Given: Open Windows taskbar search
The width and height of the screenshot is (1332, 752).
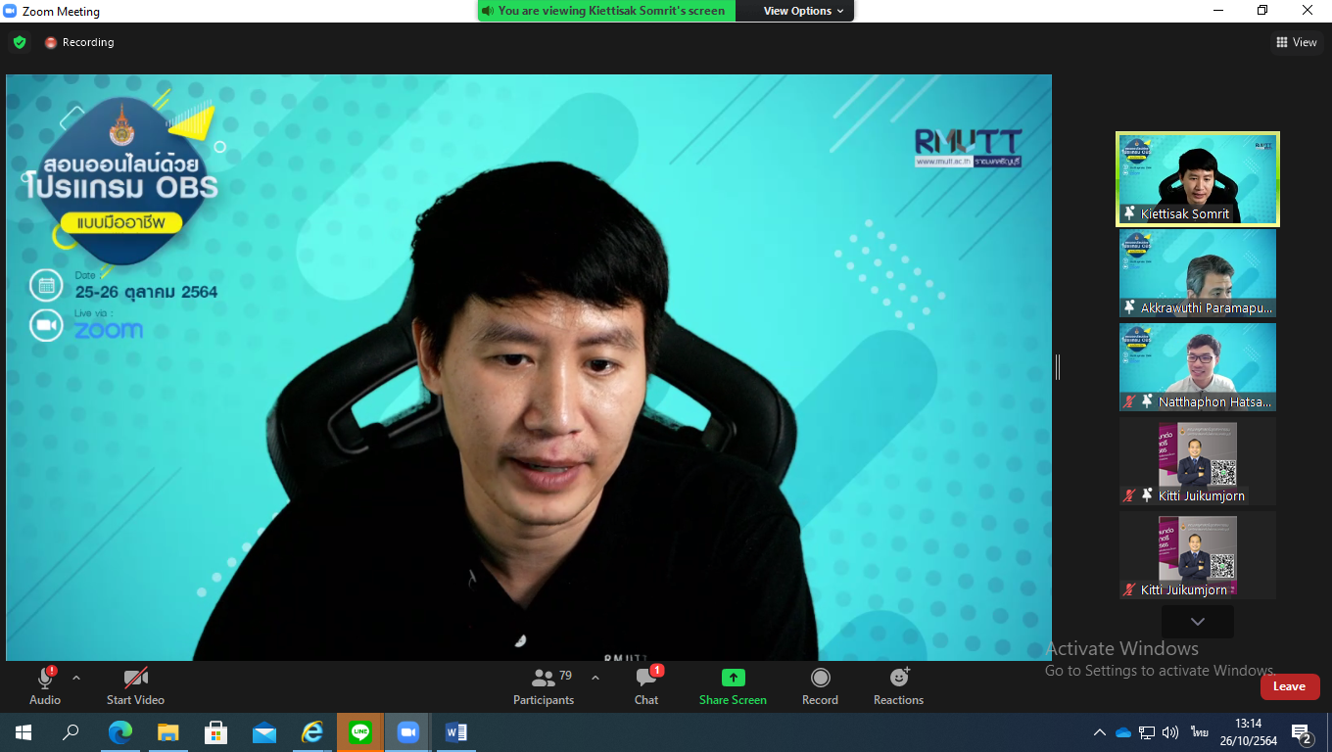Looking at the screenshot, I should 71,732.
